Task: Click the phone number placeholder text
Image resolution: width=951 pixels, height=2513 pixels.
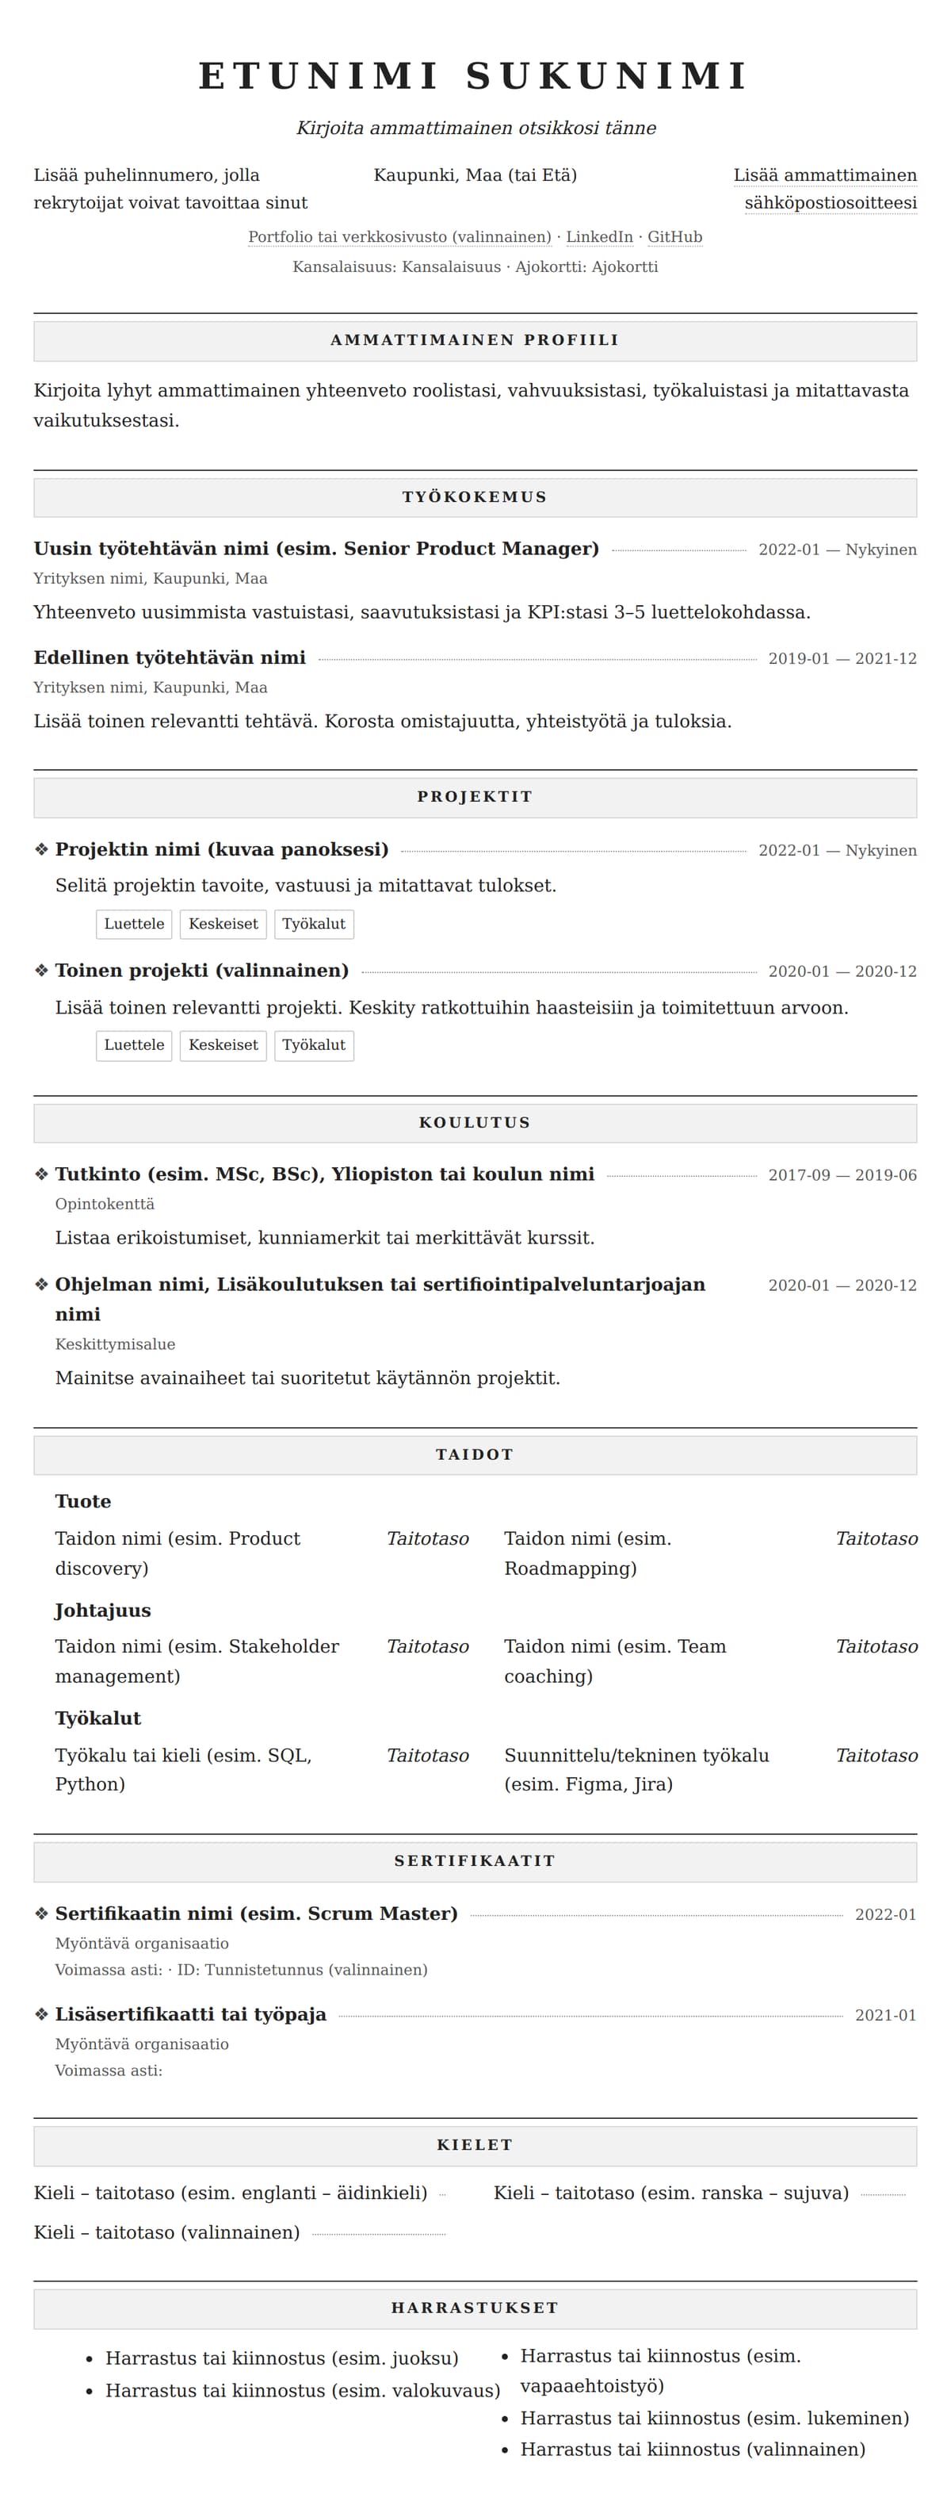Action: pos(170,190)
